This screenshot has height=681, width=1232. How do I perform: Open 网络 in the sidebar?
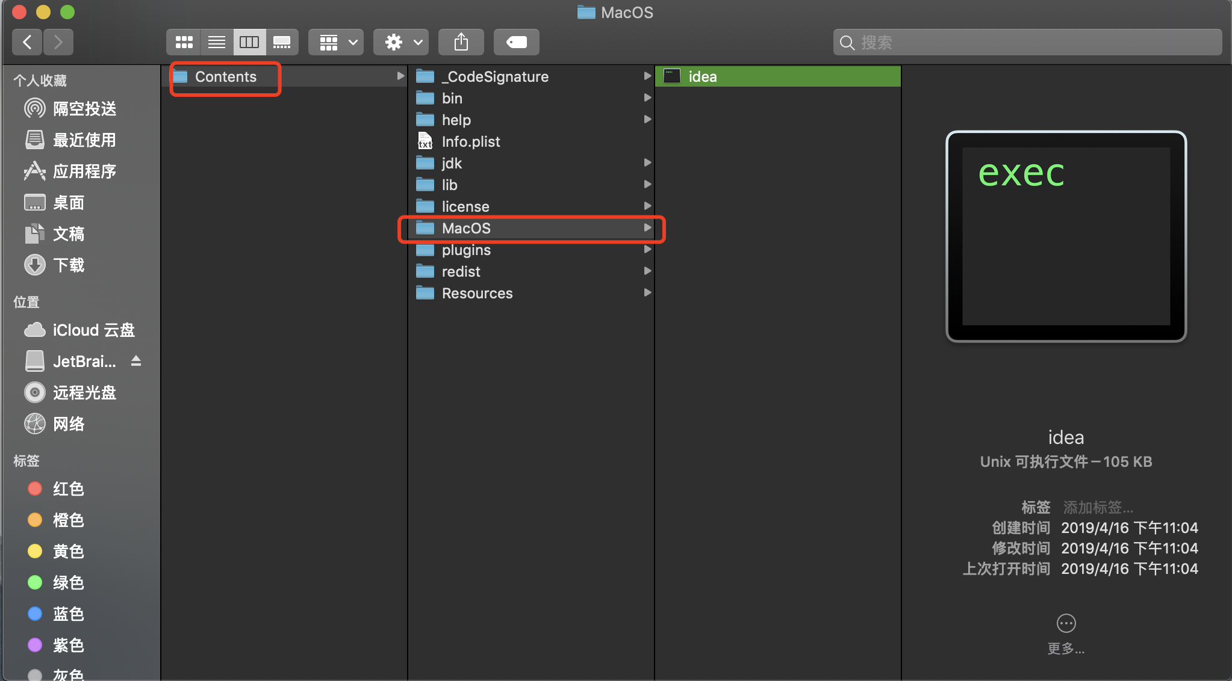coord(54,424)
